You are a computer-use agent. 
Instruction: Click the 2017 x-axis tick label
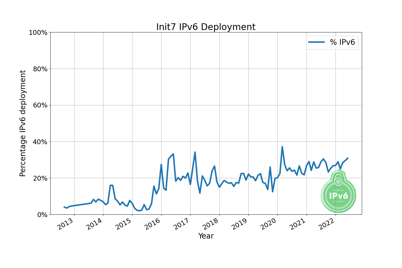coord(182,224)
